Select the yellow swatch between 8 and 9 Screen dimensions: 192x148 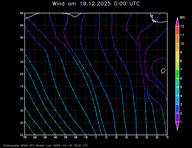(x=177, y=57)
